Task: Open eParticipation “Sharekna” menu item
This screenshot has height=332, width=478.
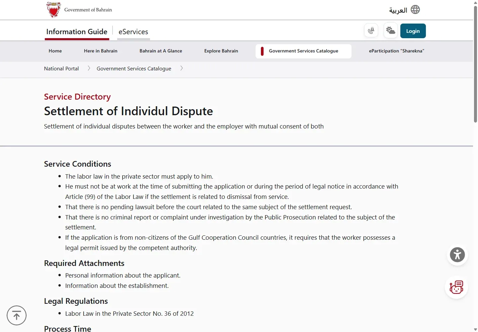Action: tap(397, 51)
